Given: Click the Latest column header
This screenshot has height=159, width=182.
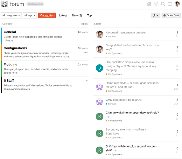Looking at the screenshot, I should coord(97,24).
